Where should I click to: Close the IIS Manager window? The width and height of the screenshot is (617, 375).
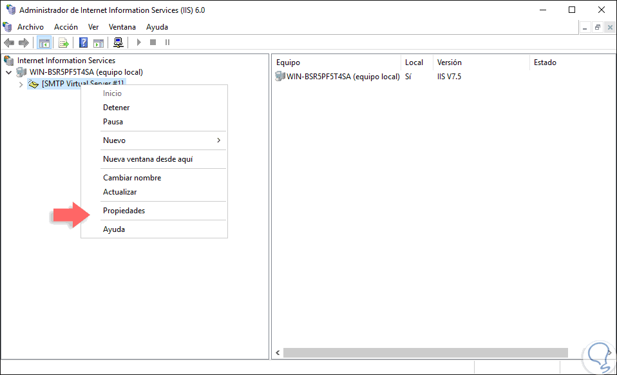point(602,10)
